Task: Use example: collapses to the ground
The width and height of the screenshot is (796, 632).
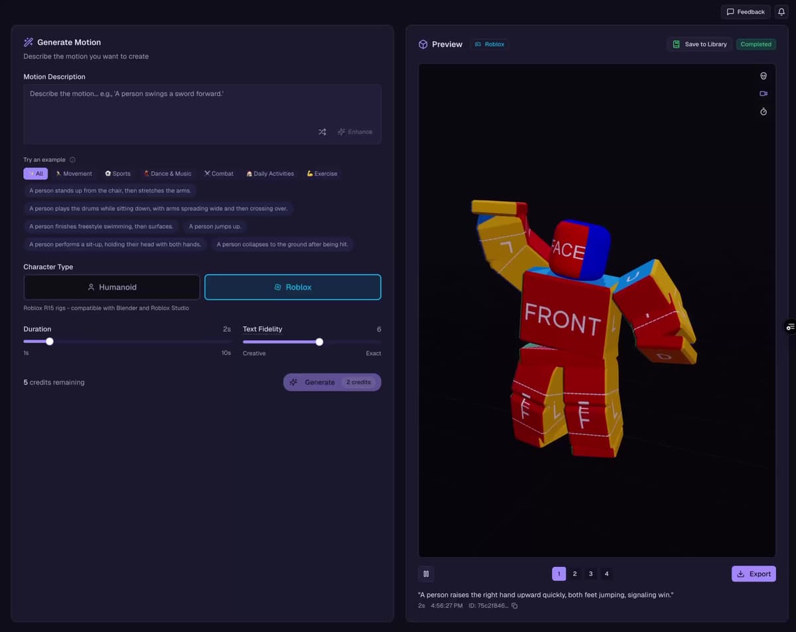Action: tap(283, 244)
